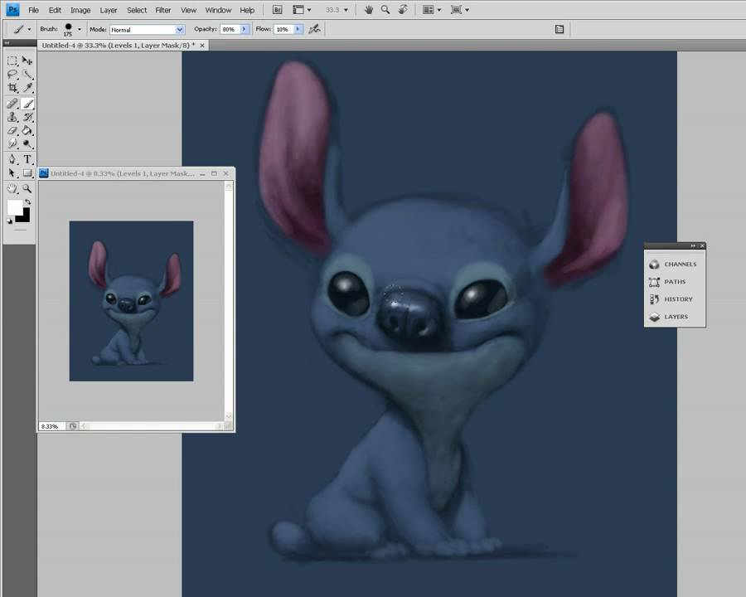Open the Image menu
Screen dimensions: 746x597
click(80, 10)
